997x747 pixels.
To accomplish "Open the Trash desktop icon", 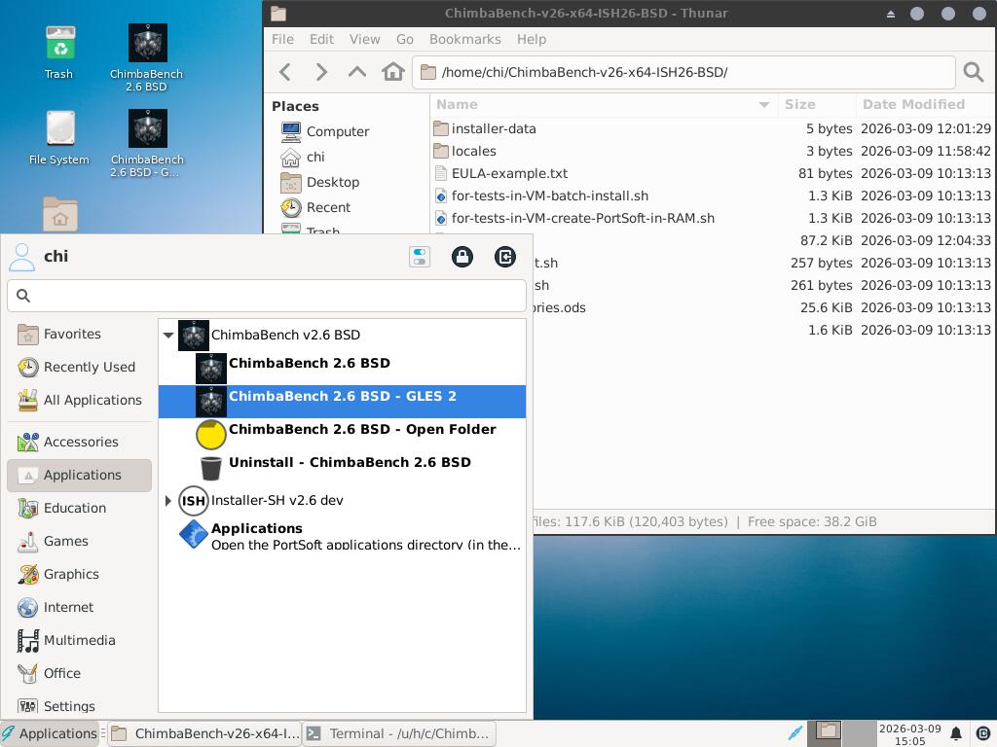I will point(59,53).
